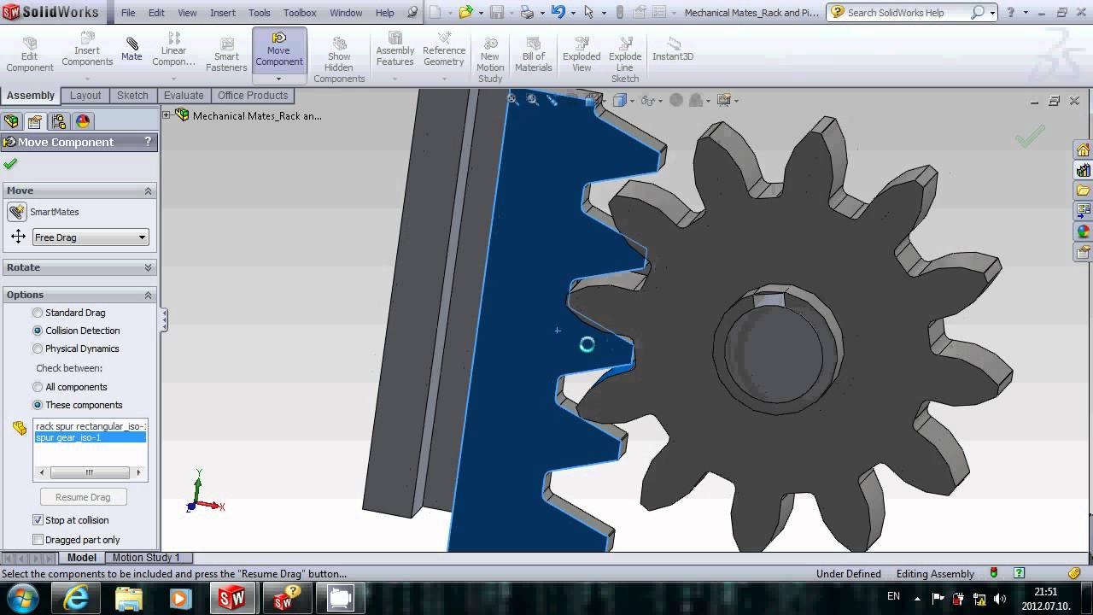
Task: Open the DisplayManager colored sphere tab
Action: click(x=83, y=121)
